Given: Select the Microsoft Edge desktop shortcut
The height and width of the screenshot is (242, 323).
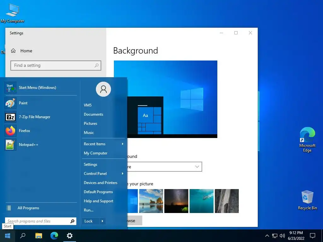Looking at the screenshot, I should (x=307, y=140).
